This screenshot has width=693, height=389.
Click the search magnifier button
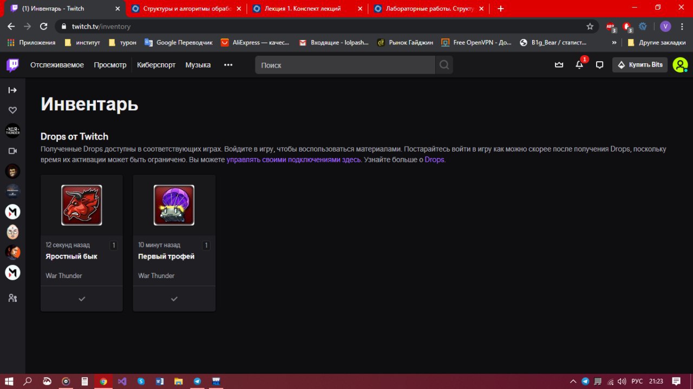(x=444, y=65)
